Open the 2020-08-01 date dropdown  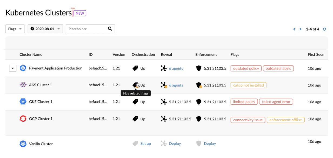click(45, 29)
